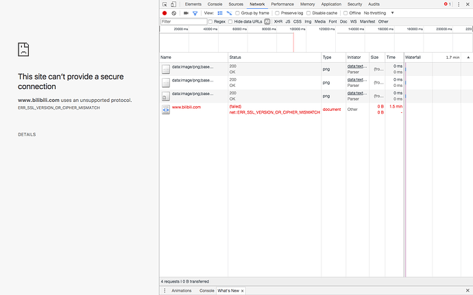This screenshot has width=473, height=295.
Task: Open the Audits tab
Action: [374, 4]
